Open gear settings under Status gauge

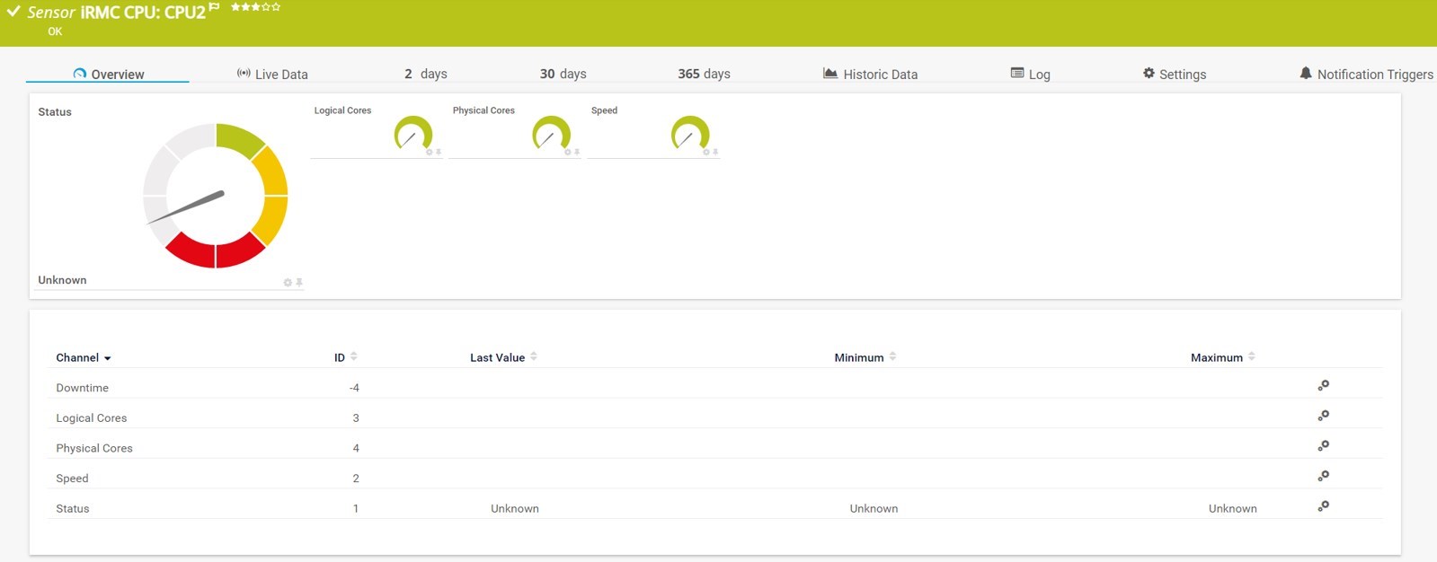coord(288,283)
